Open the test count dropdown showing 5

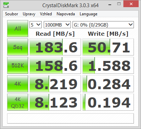pyautogui.click(x=36, y=25)
